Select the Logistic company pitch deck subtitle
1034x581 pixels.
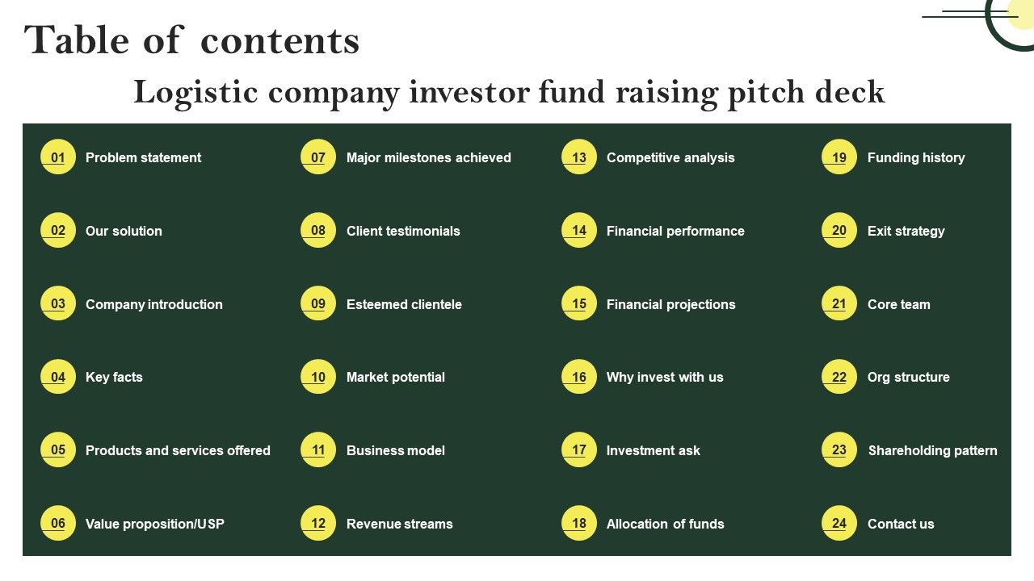tap(509, 92)
